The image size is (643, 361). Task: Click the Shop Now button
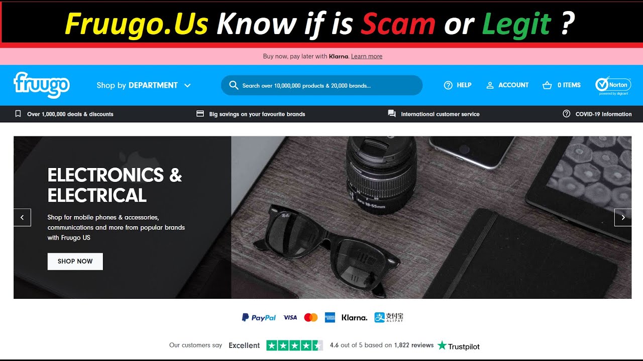pos(75,261)
